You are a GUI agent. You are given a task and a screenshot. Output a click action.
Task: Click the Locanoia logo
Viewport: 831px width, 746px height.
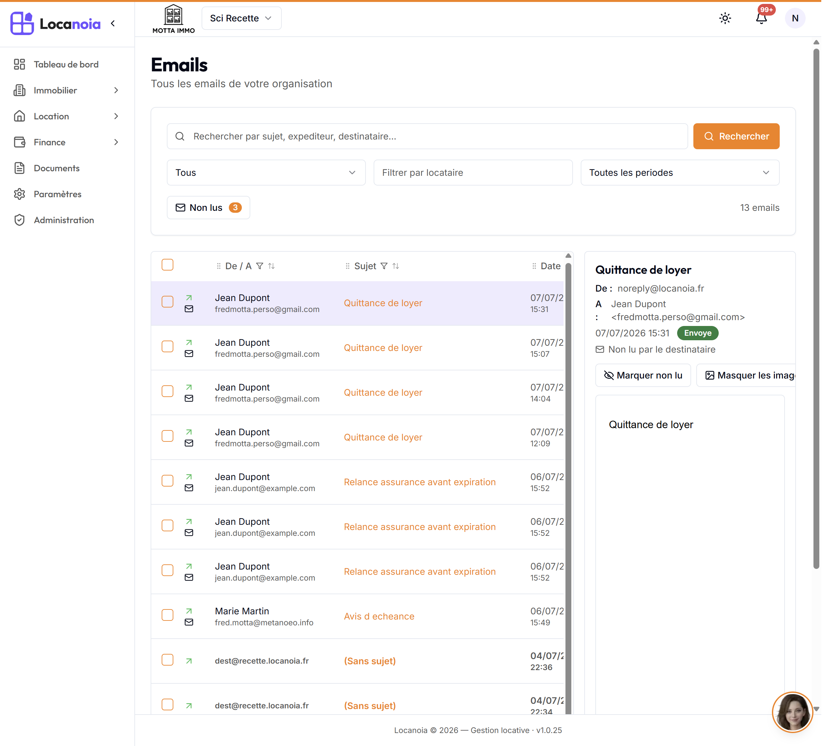[56, 24]
